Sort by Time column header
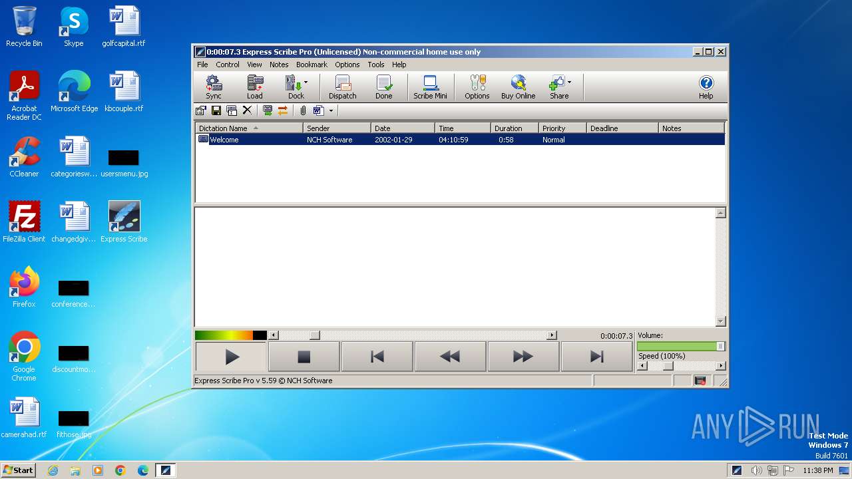The image size is (852, 479). pos(463,128)
